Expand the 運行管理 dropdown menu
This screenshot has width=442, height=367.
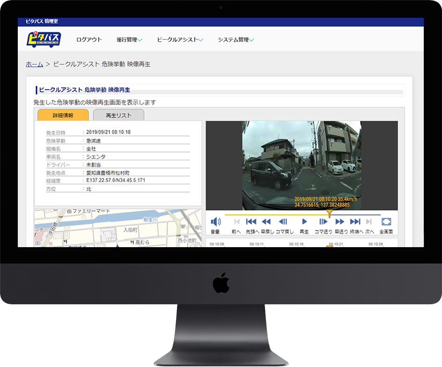(129, 40)
